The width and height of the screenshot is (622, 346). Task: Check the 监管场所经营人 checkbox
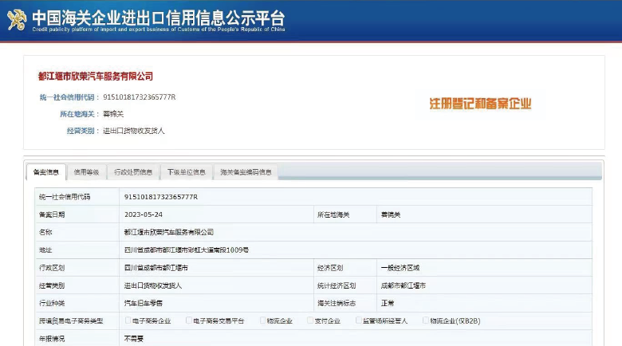(x=358, y=320)
